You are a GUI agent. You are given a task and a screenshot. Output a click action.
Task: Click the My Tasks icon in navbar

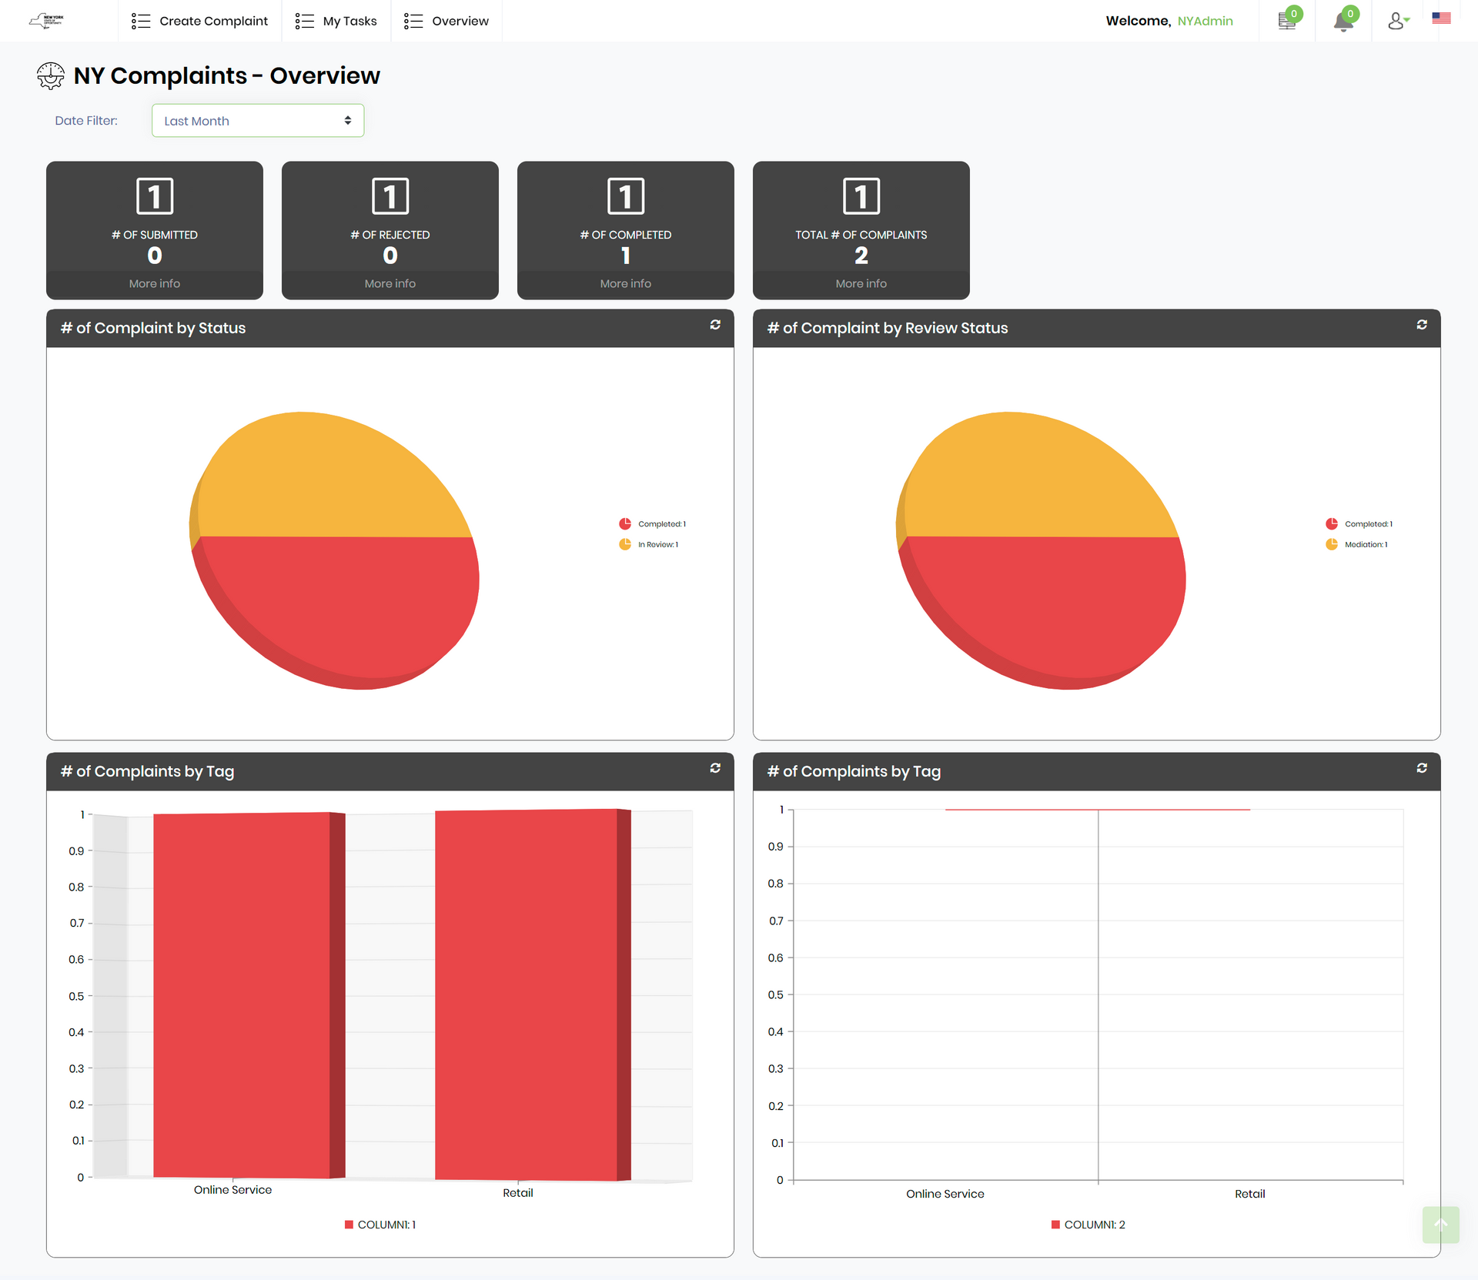coord(304,20)
